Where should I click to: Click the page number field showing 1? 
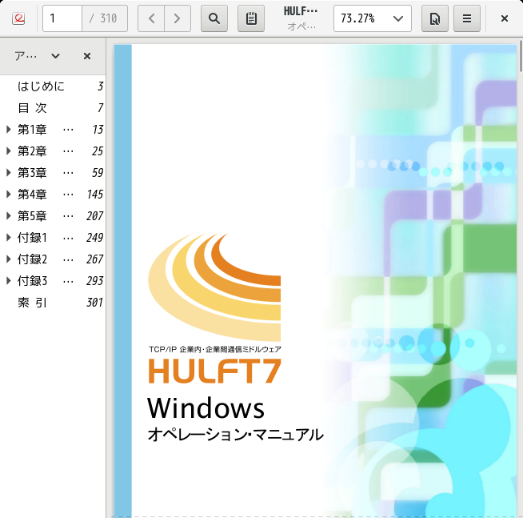click(x=62, y=18)
